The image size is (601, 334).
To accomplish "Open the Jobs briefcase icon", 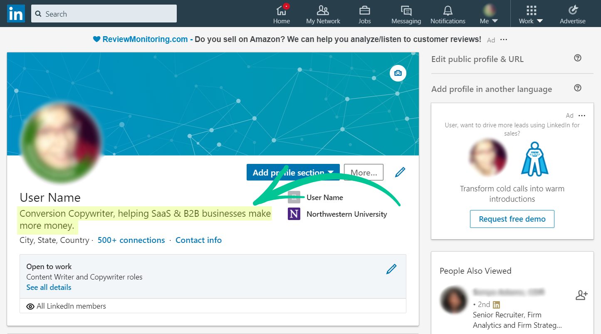I will coord(365,14).
